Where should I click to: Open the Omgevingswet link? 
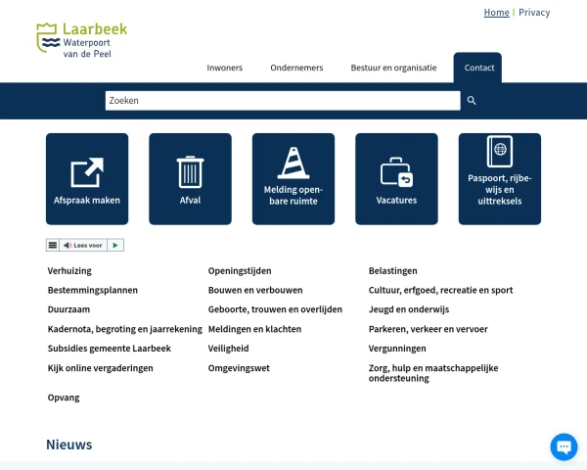click(239, 368)
